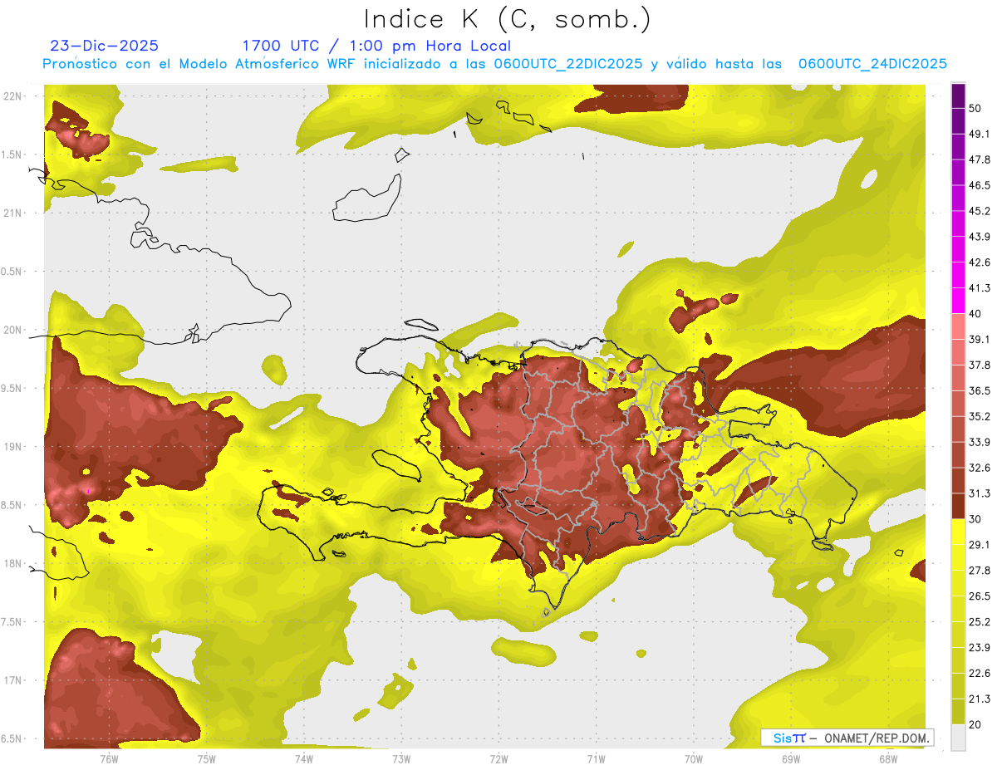Click the "68W" longitude label
The width and height of the screenshot is (997, 770).
[x=888, y=758]
